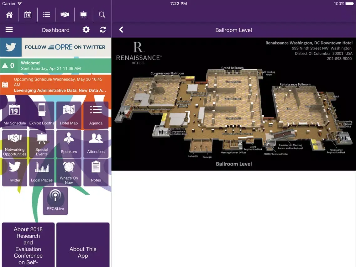Open the RECSLive tile
The image size is (356, 267).
[55, 201]
